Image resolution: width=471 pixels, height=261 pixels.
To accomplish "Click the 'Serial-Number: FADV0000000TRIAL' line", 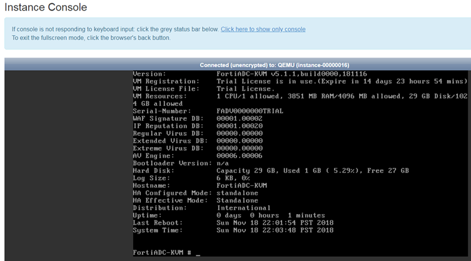I will 208,111.
